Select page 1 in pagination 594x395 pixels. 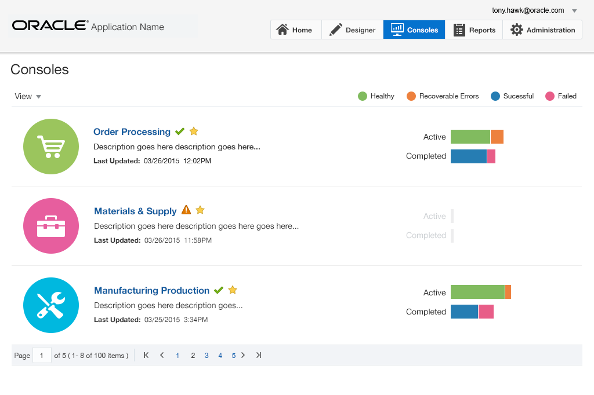coord(178,355)
